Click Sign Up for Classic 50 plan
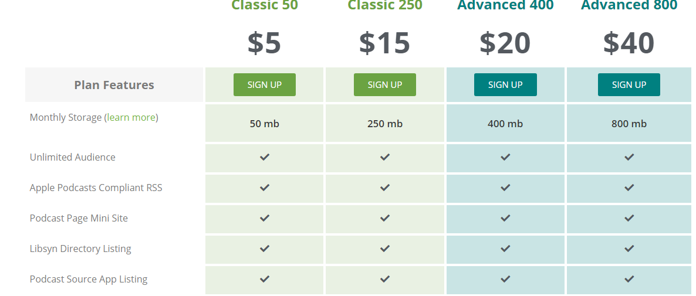 tap(265, 84)
